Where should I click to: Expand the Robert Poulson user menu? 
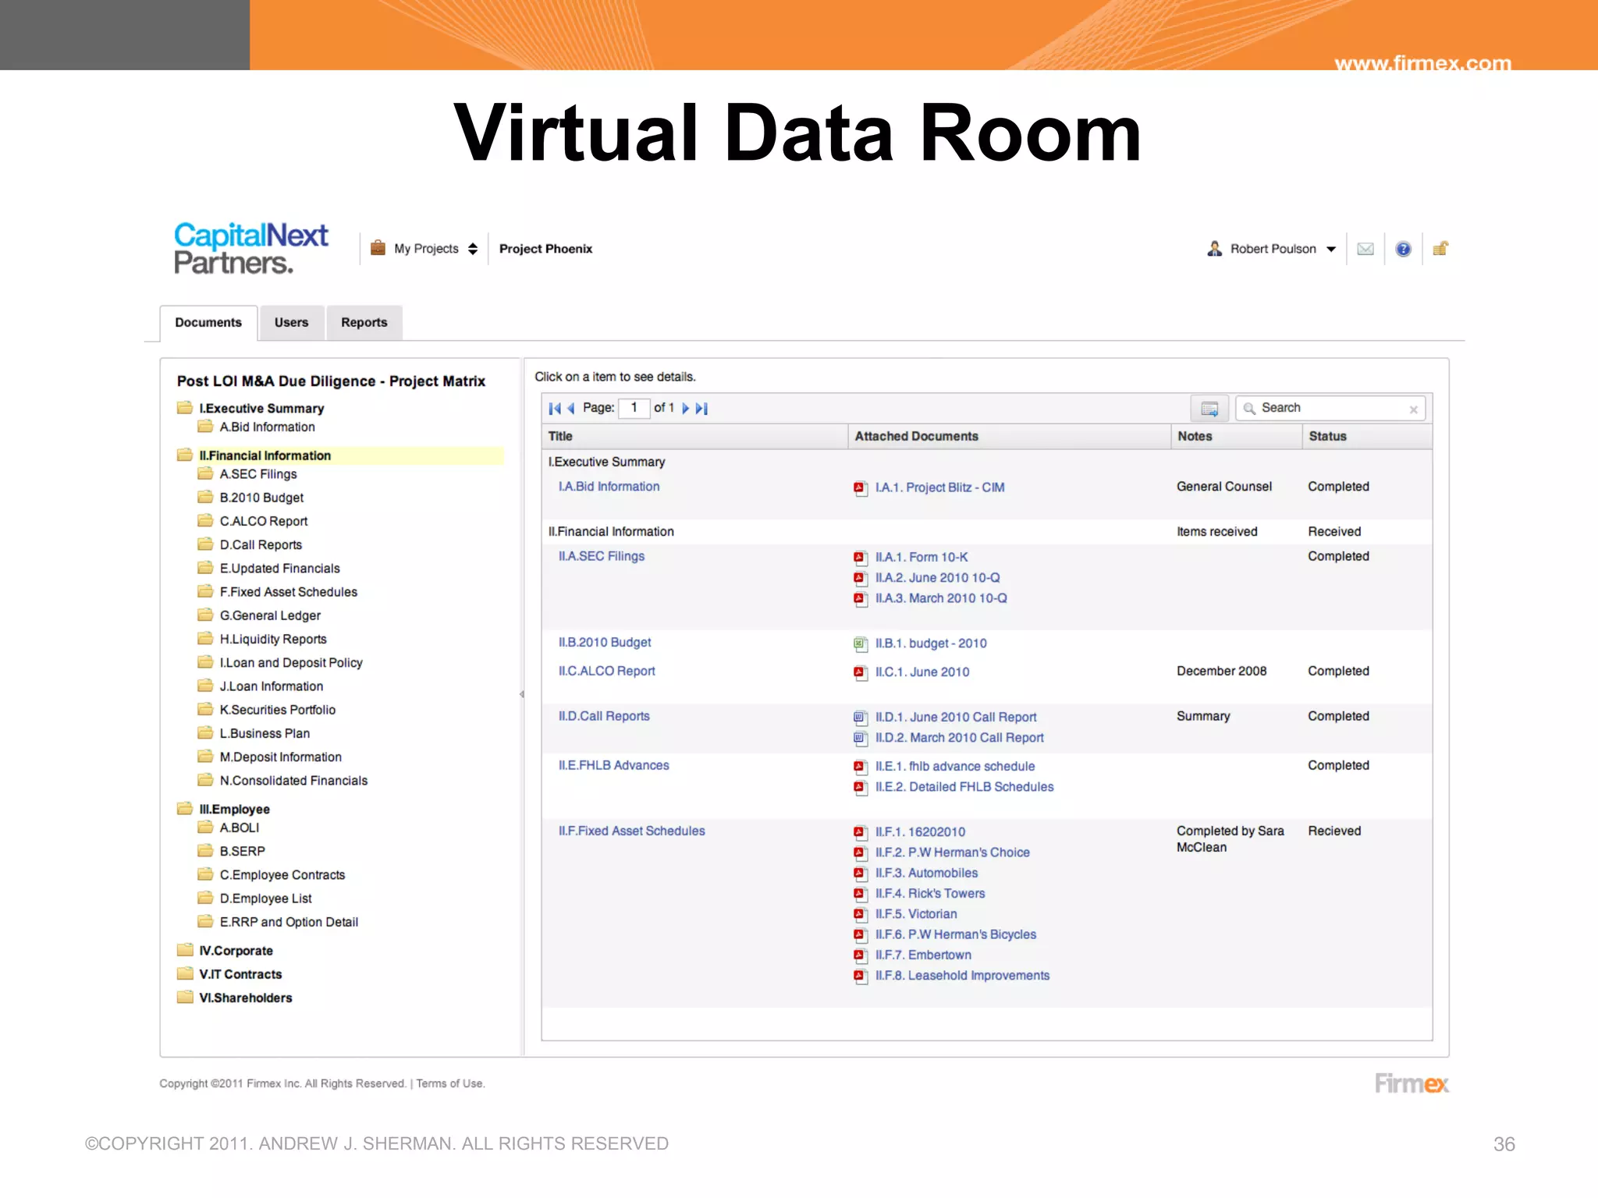click(x=1282, y=249)
